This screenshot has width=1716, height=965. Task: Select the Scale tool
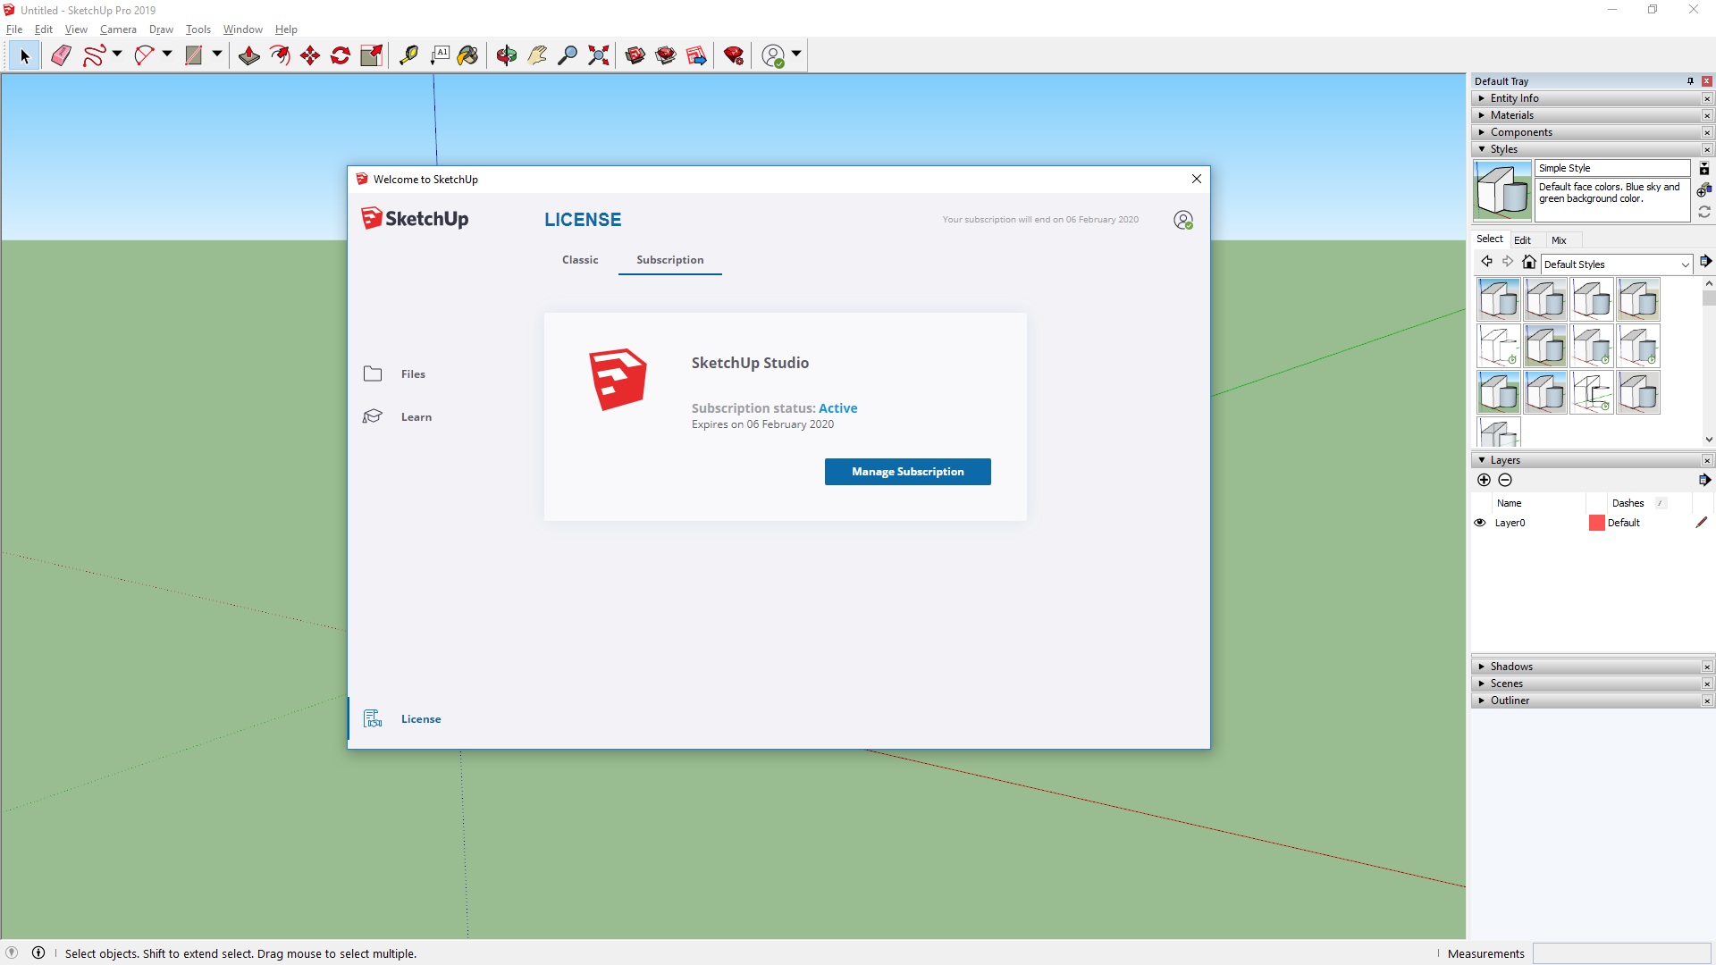point(371,55)
